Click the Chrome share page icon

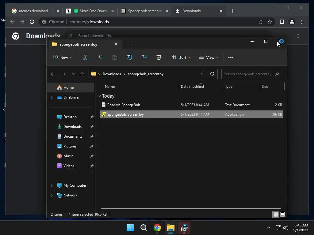pos(260,22)
